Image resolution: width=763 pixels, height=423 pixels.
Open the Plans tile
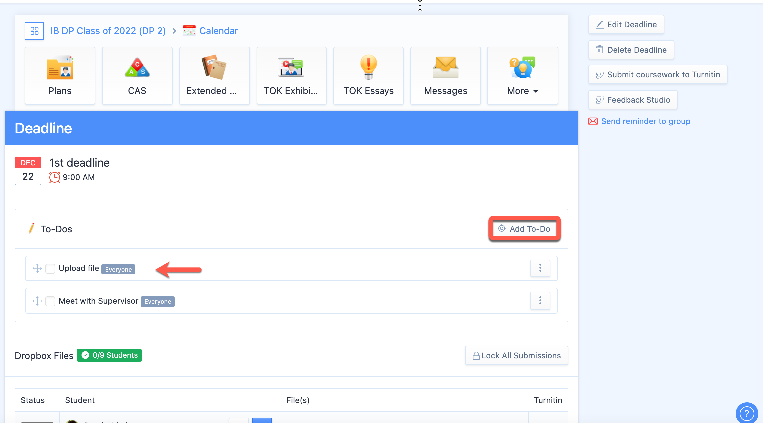click(x=60, y=76)
